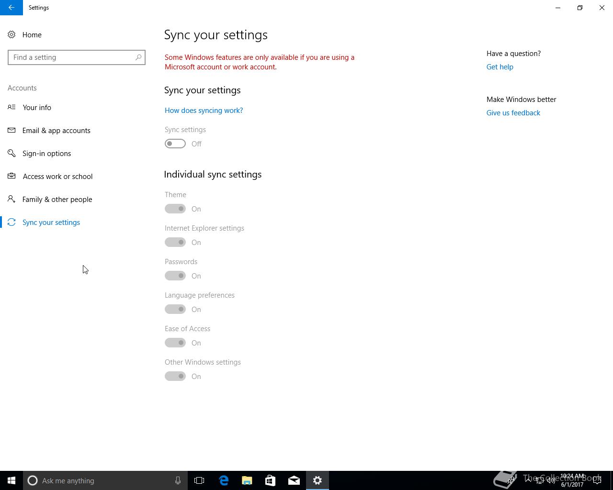Open Email & app accounts page
The width and height of the screenshot is (613, 490).
(x=77, y=130)
